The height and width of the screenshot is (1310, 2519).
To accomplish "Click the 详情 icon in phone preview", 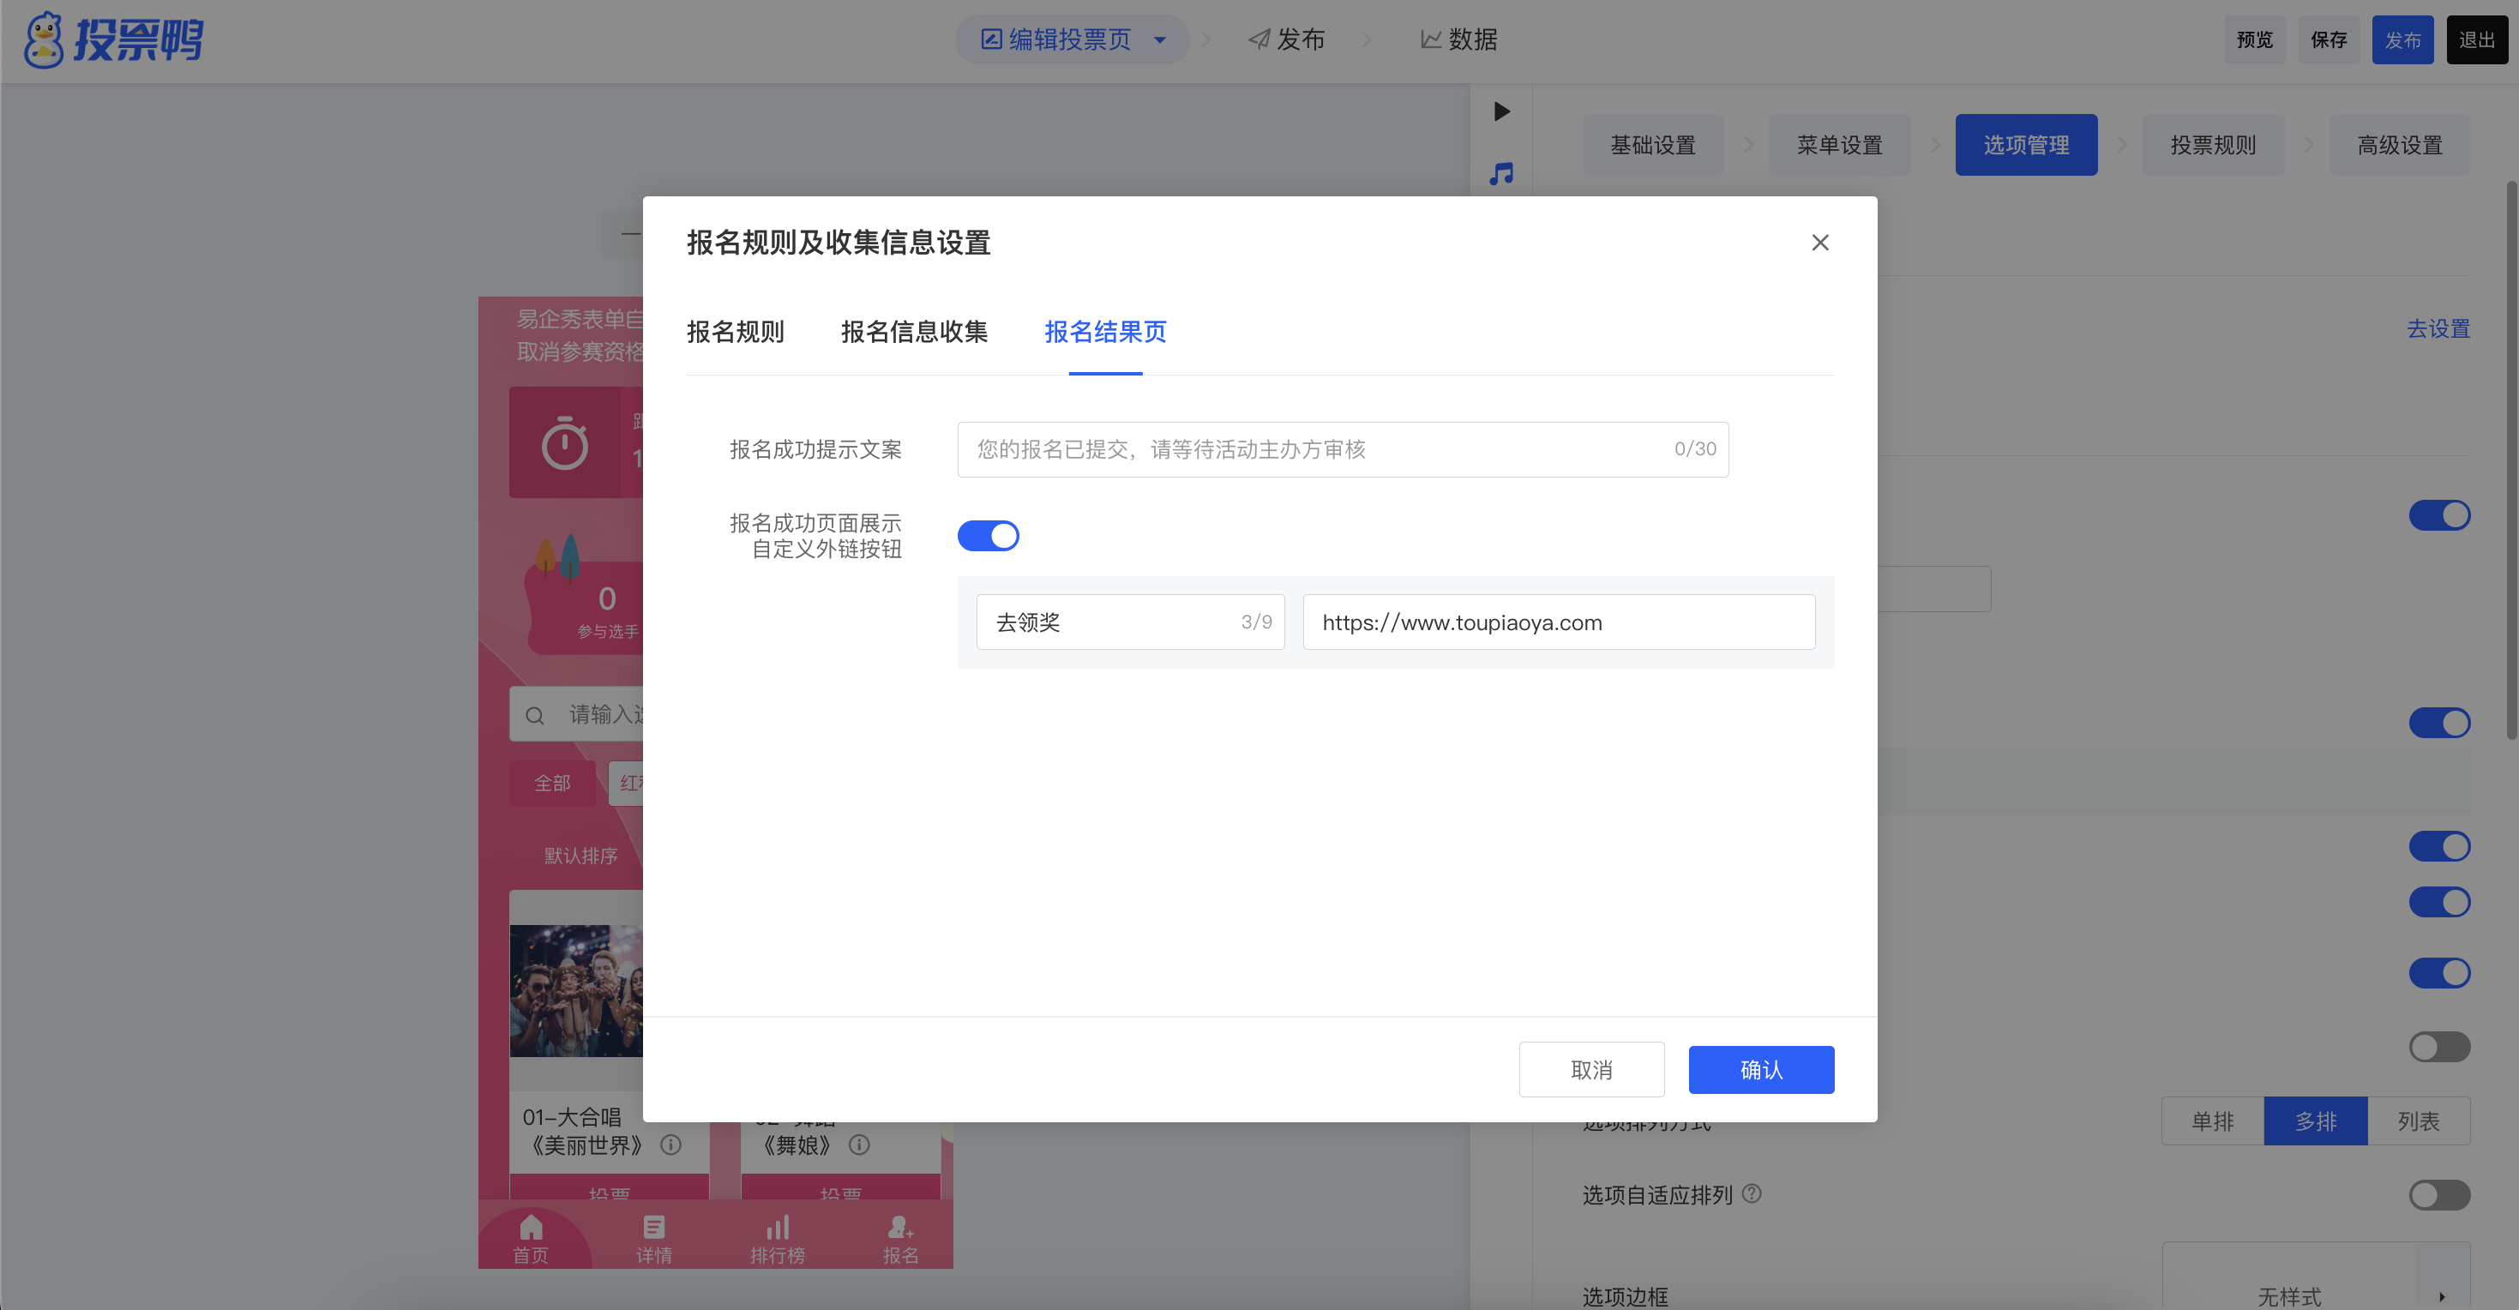I will [653, 1227].
